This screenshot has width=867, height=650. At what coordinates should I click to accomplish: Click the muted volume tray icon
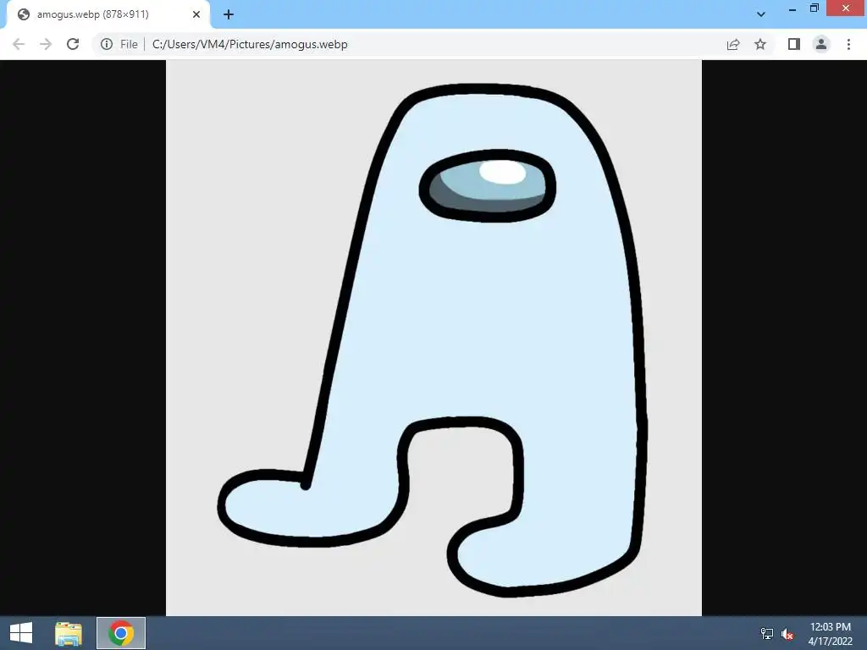787,634
